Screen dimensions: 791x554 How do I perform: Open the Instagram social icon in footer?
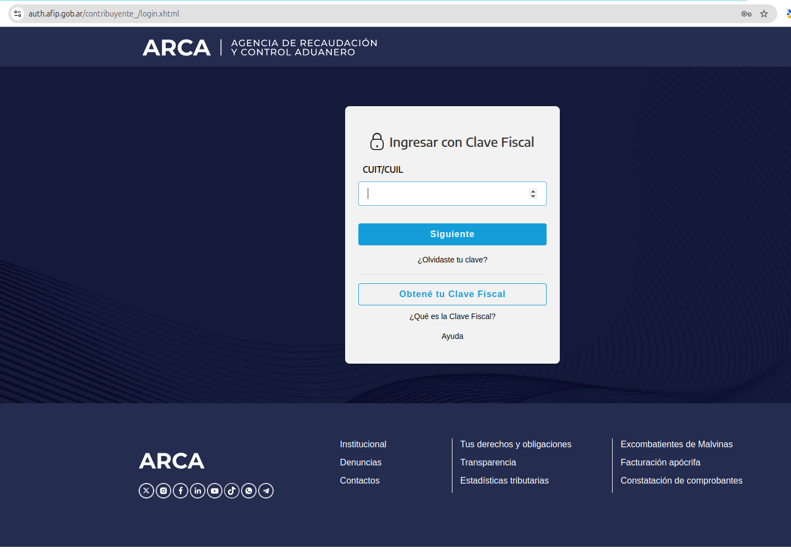pyautogui.click(x=163, y=491)
